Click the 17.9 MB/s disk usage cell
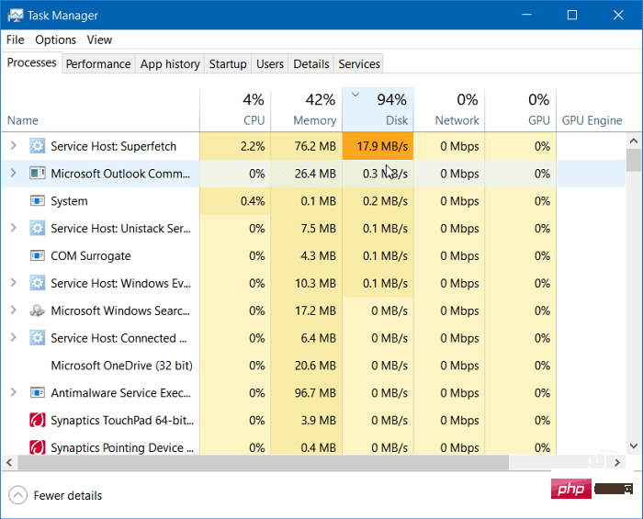The image size is (643, 519). 378,146
